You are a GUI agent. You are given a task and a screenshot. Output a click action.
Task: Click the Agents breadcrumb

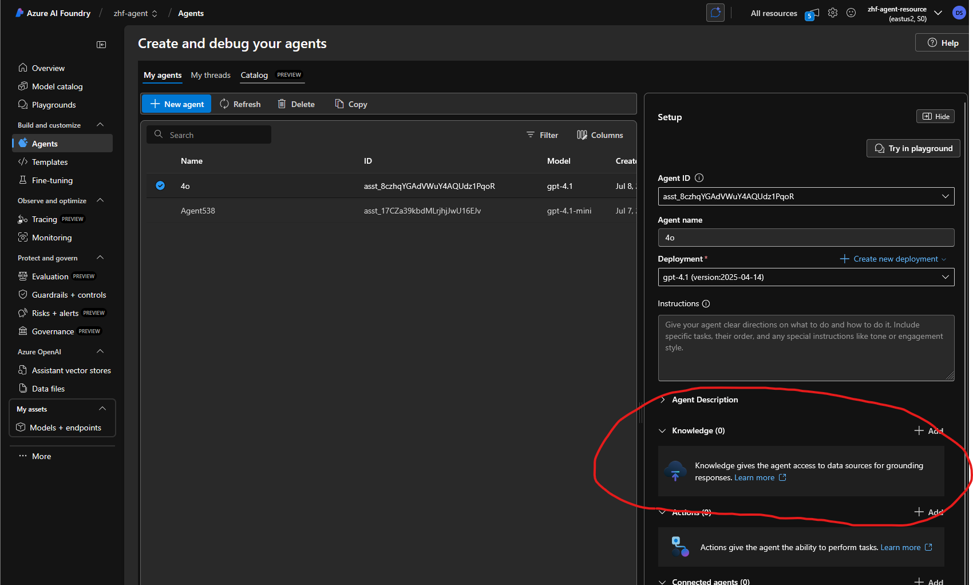tap(191, 13)
